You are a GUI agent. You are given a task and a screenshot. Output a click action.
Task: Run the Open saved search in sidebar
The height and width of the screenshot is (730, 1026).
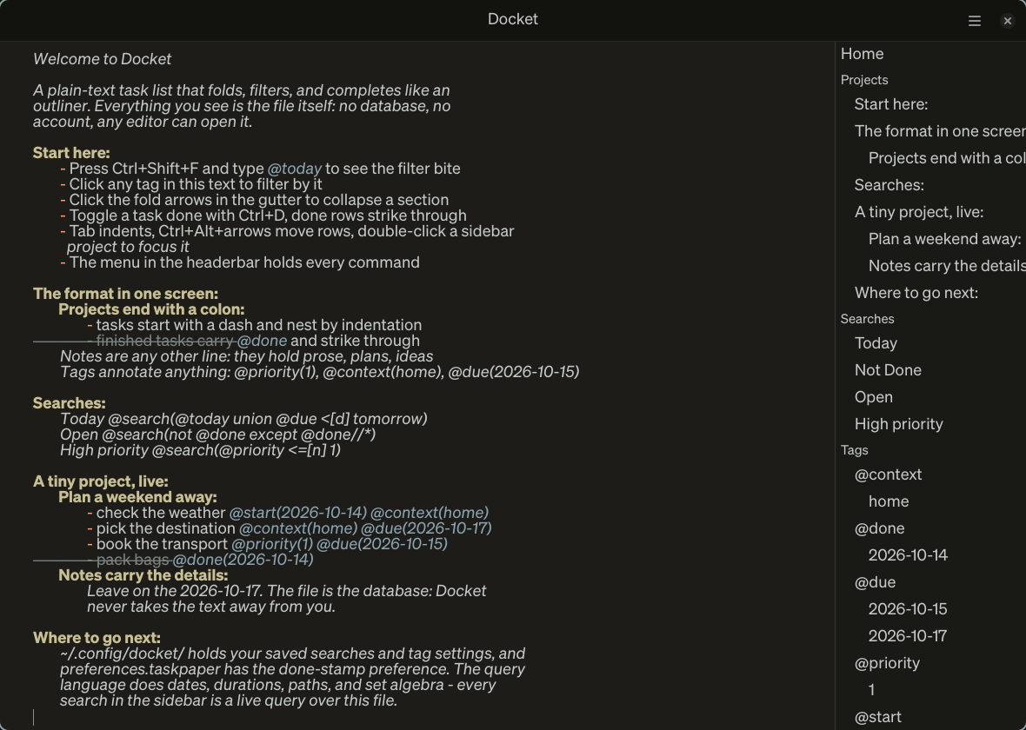pyautogui.click(x=874, y=397)
